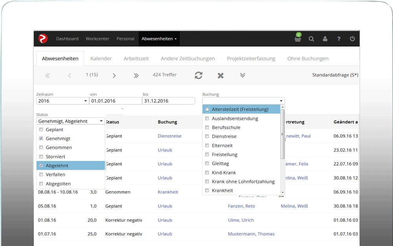The width and height of the screenshot is (393, 246).
Task: Expand the Abwesenheiten navigation menu
Action: click(x=159, y=39)
